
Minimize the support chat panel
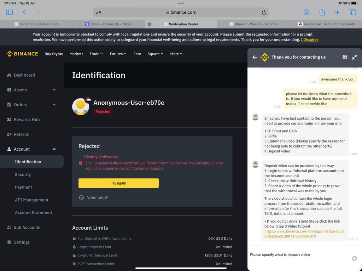[354, 57]
